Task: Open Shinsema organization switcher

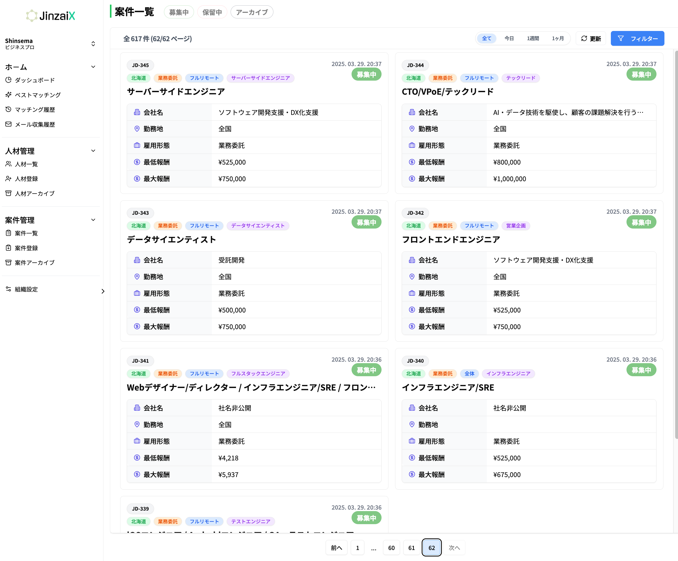Action: click(x=50, y=44)
